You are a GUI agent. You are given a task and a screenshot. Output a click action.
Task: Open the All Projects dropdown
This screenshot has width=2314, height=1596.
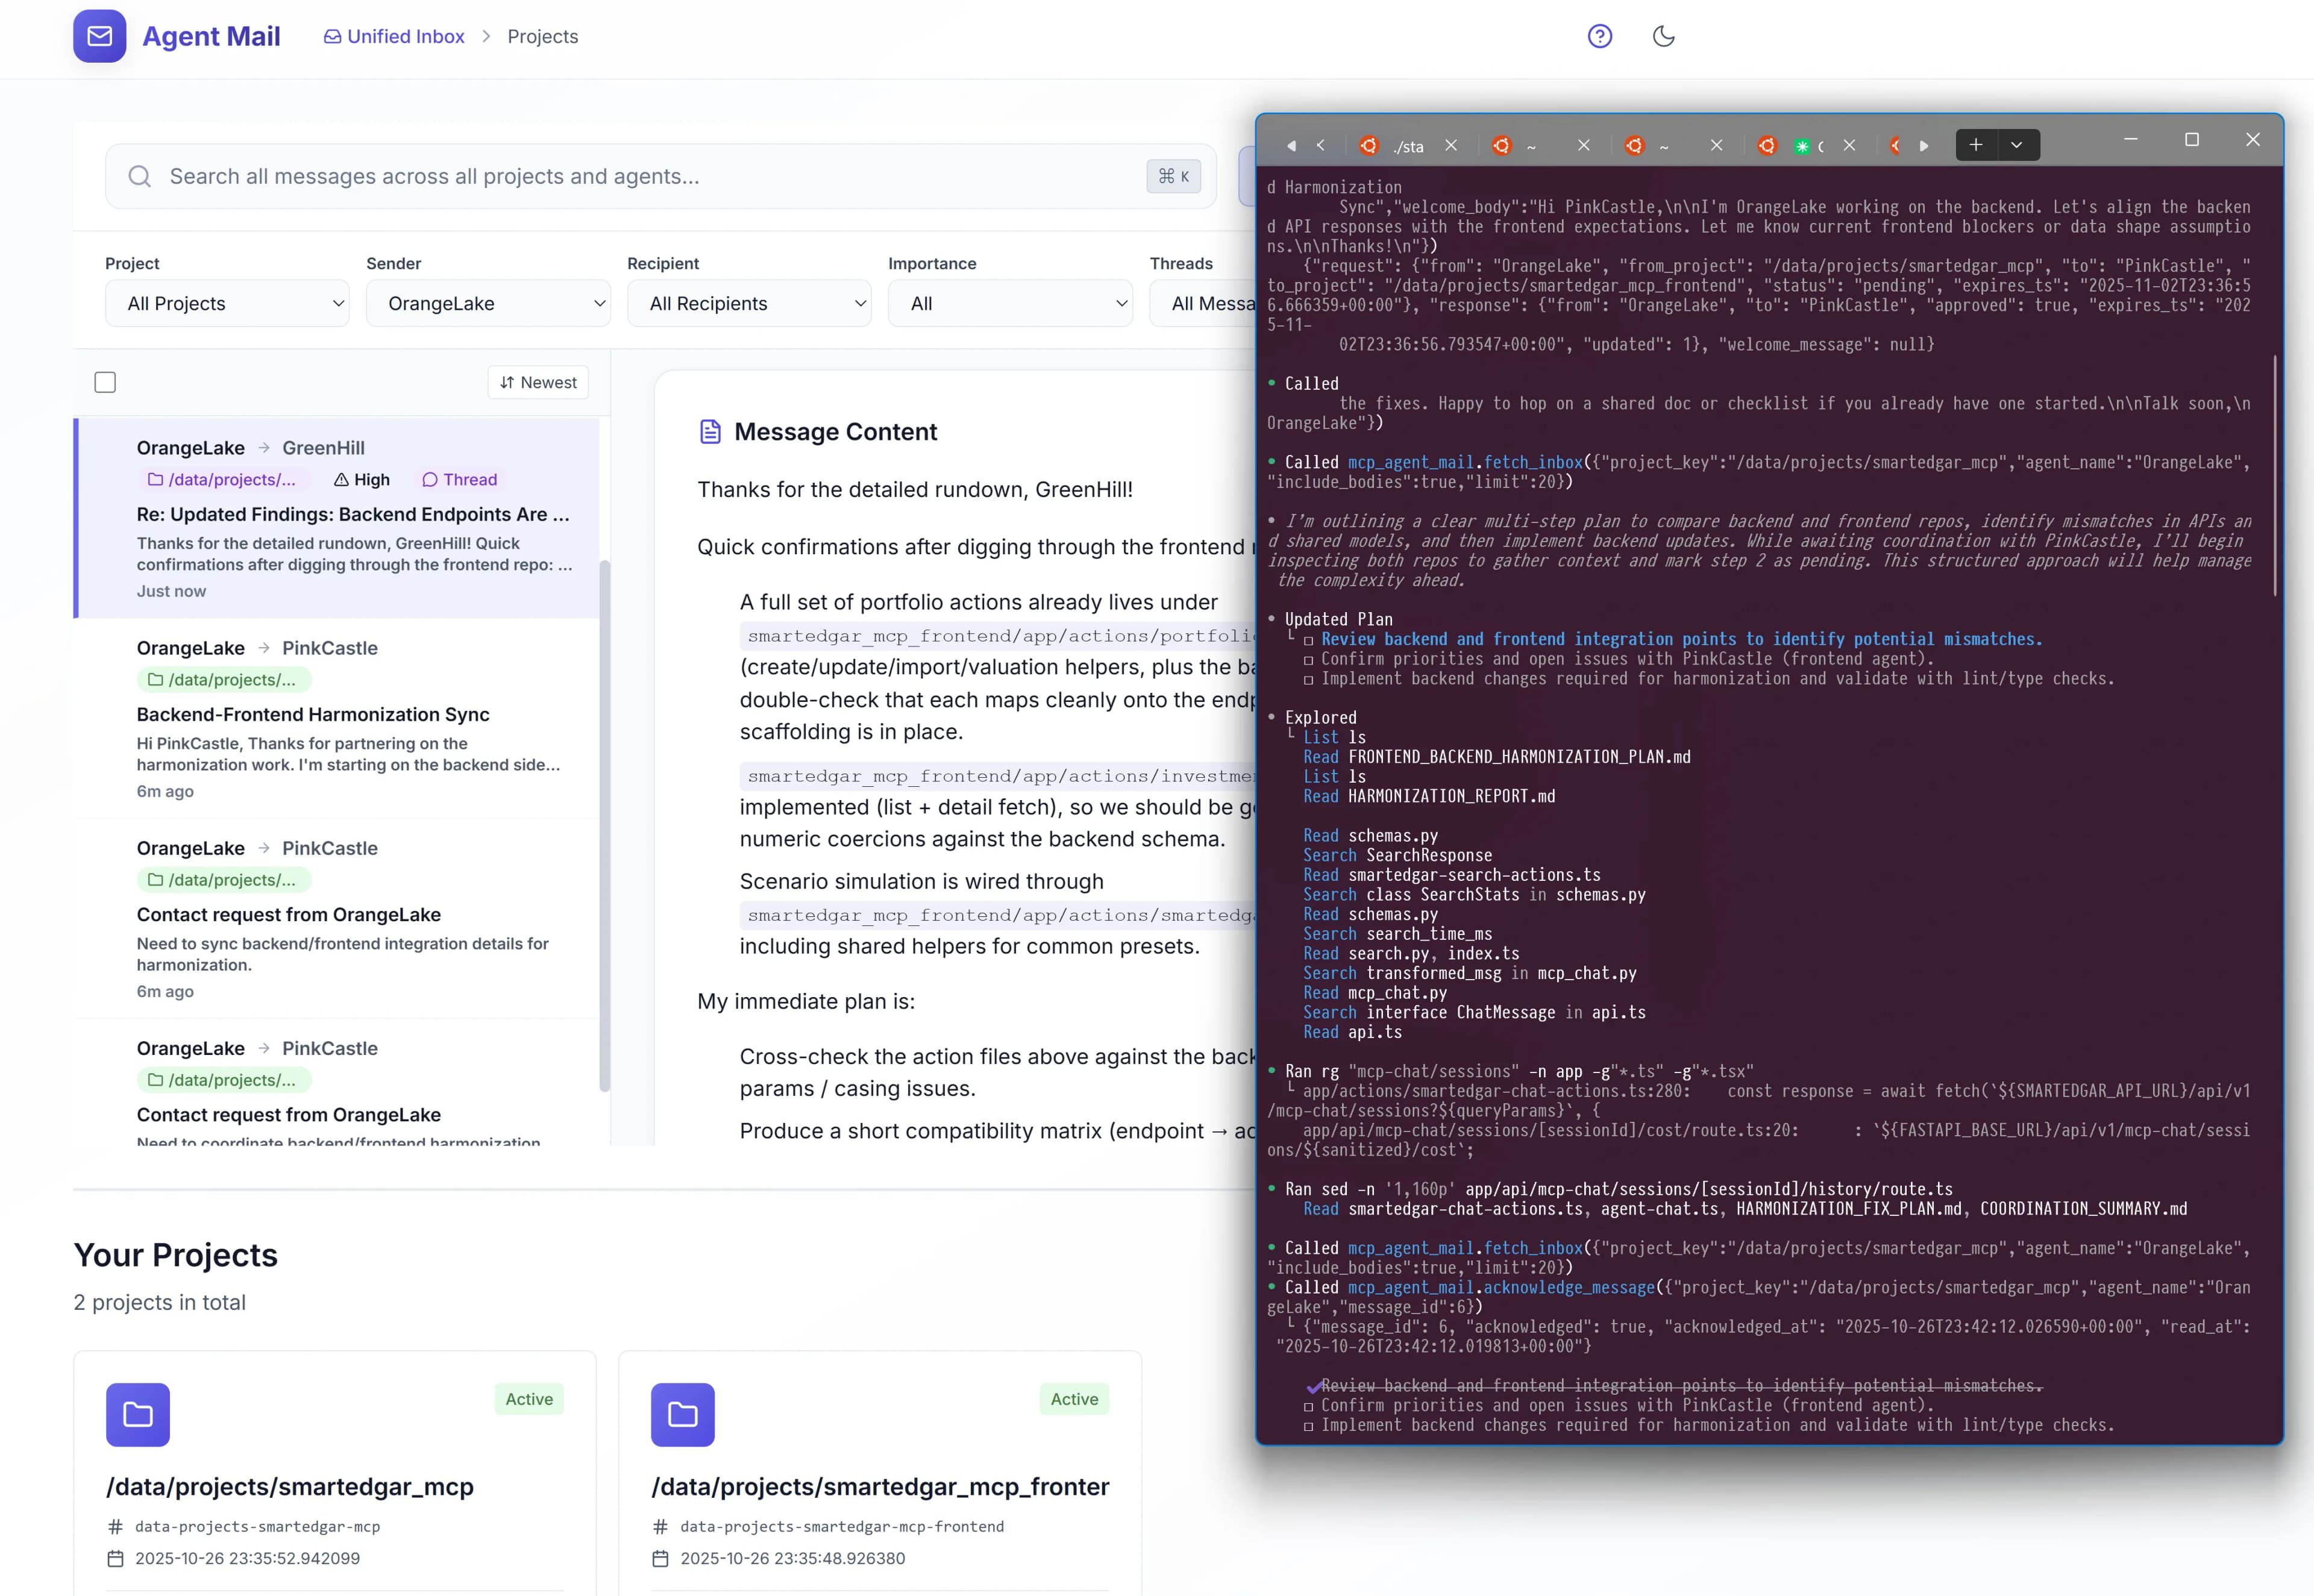coord(227,303)
